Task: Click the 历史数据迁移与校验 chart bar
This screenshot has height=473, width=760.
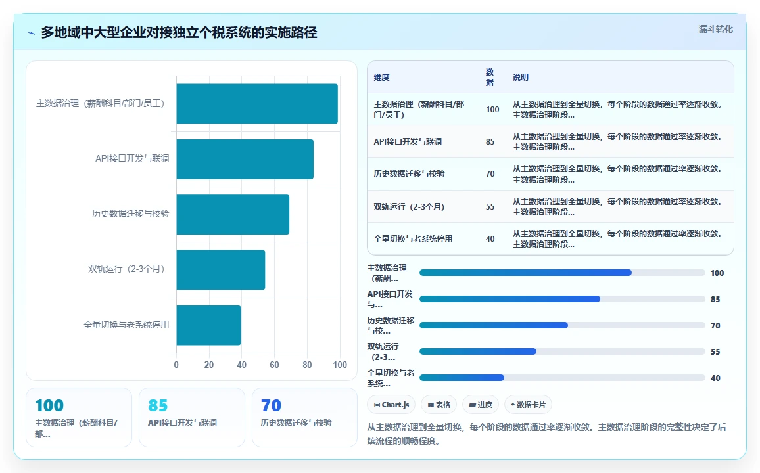Action: click(233, 214)
